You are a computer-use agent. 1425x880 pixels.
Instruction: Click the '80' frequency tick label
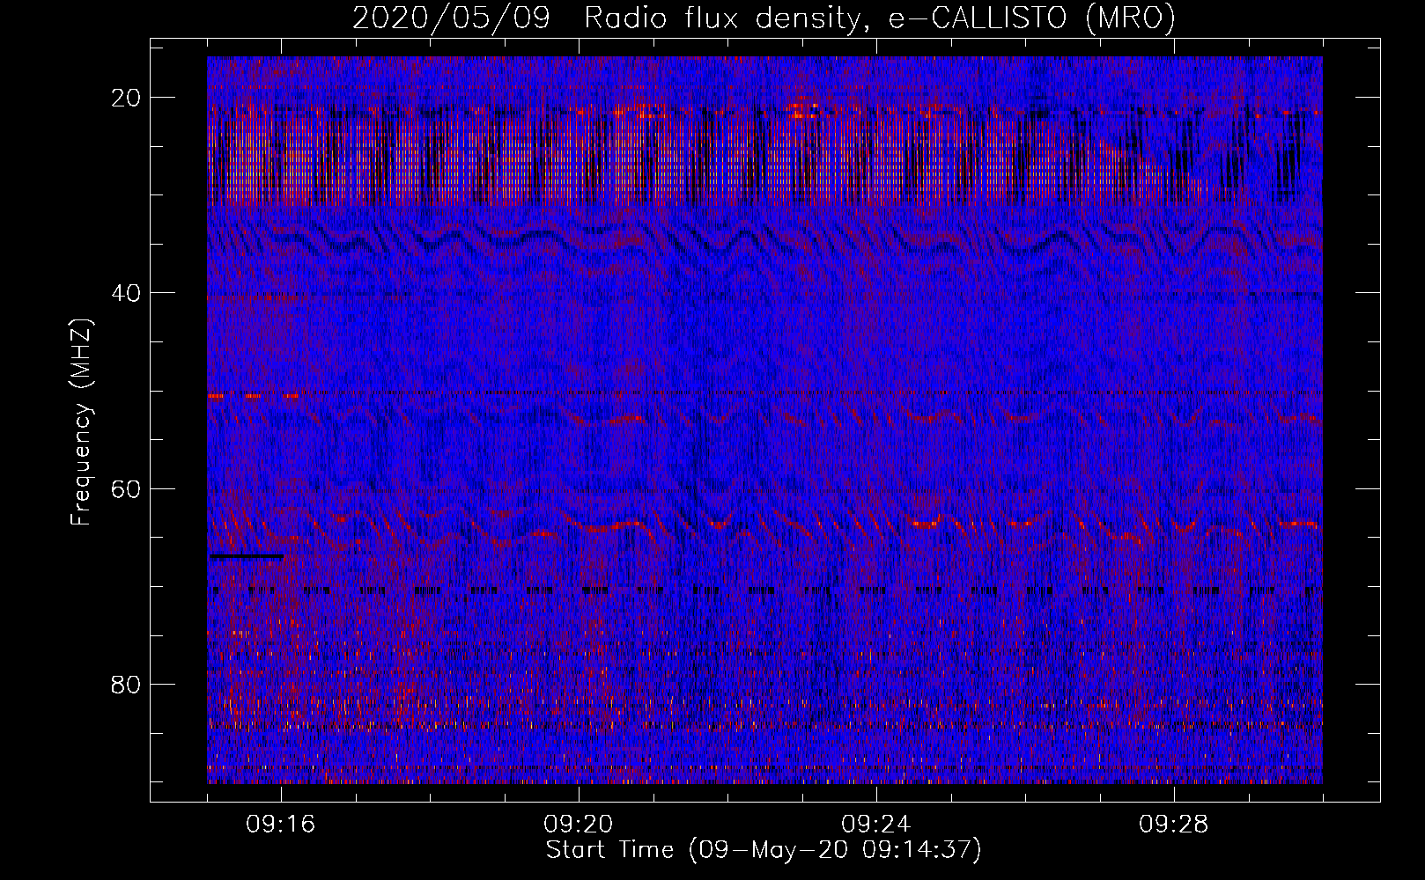click(x=127, y=684)
